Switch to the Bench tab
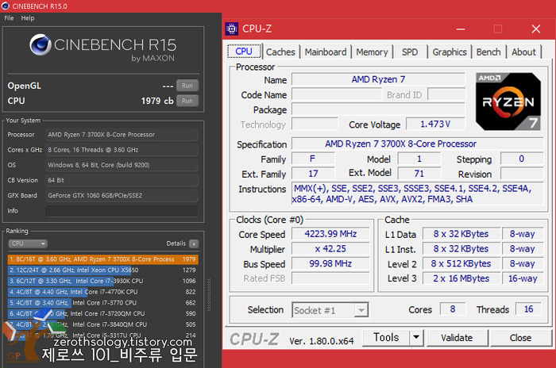Image resolution: width=556 pixels, height=368 pixels. pos(488,52)
